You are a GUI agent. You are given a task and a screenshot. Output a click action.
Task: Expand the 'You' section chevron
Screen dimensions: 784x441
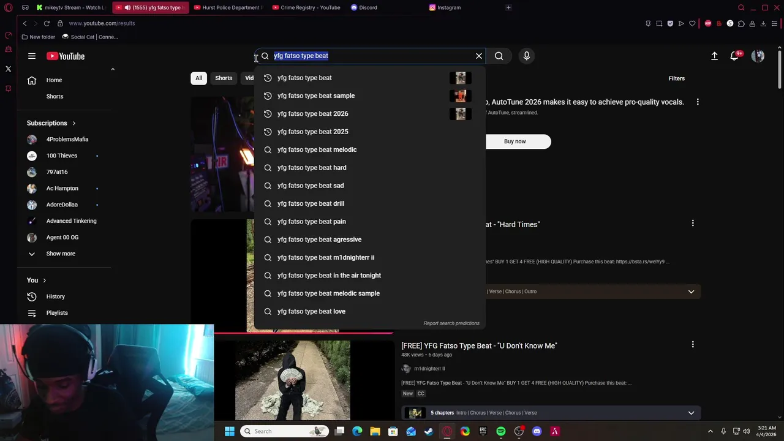(x=44, y=281)
